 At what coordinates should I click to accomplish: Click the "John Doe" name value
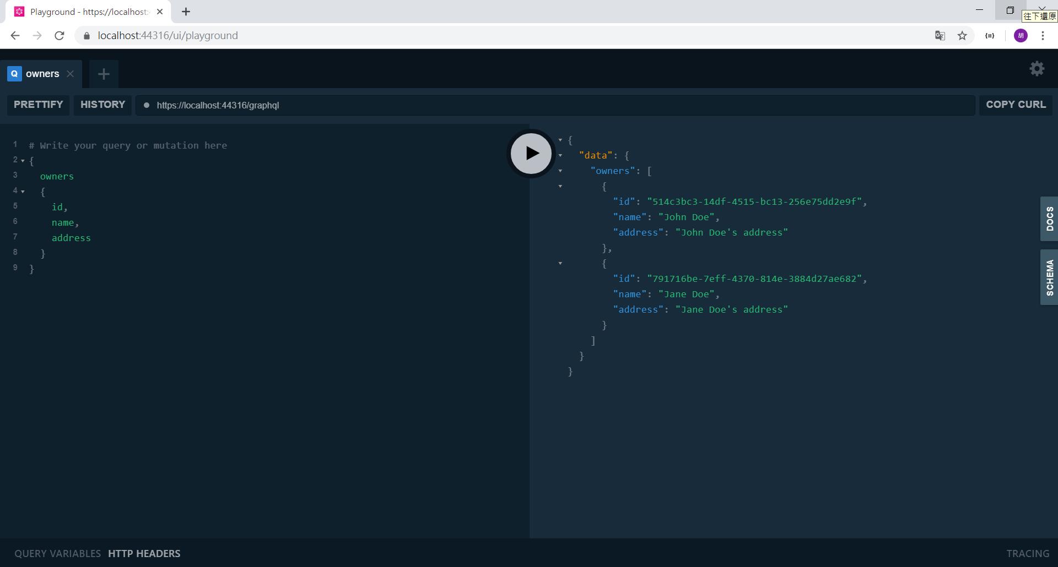[687, 217]
